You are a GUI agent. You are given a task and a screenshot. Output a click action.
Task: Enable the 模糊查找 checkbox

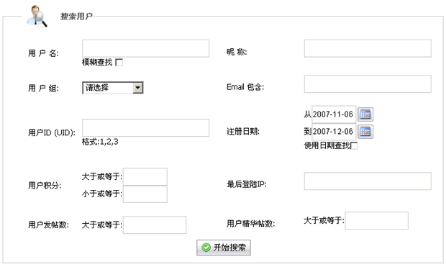[x=119, y=63]
